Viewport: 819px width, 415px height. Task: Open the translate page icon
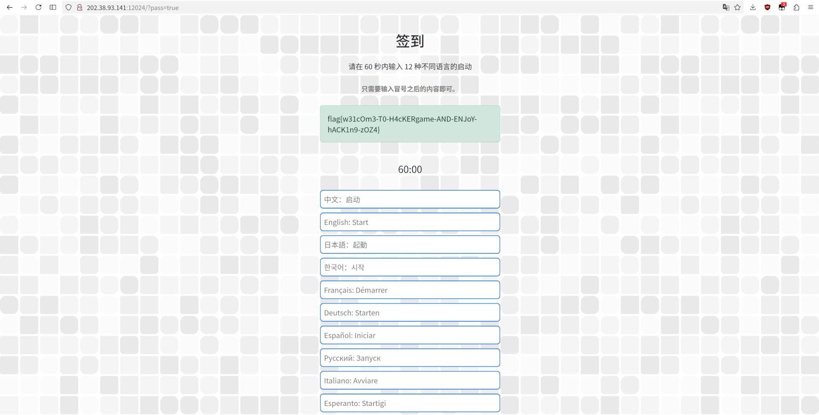(726, 7)
